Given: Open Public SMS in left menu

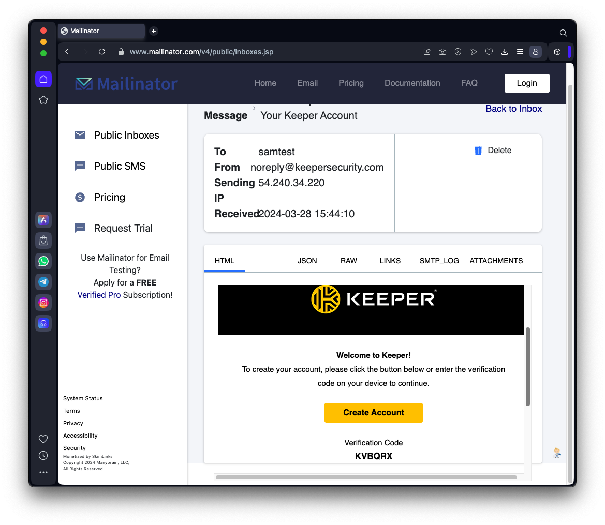Looking at the screenshot, I should pos(110,166).
